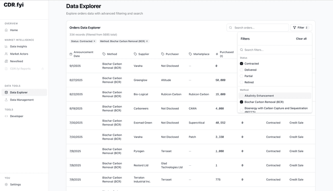Click the lock icon beside CDR.fyi Reports
This screenshot has height=191, width=333.
click(x=43, y=69)
